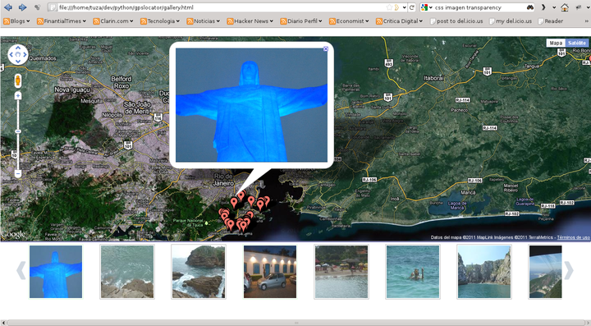This screenshot has width=591, height=326.
Task: Click the horizontal page scrollbar
Action: click(x=295, y=323)
